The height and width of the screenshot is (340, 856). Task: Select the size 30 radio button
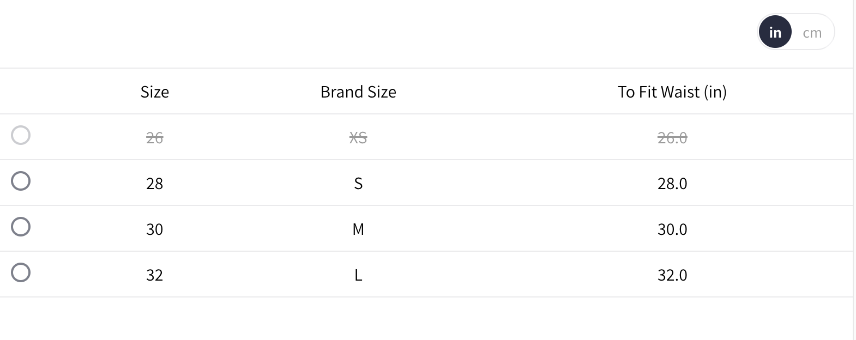click(x=21, y=227)
